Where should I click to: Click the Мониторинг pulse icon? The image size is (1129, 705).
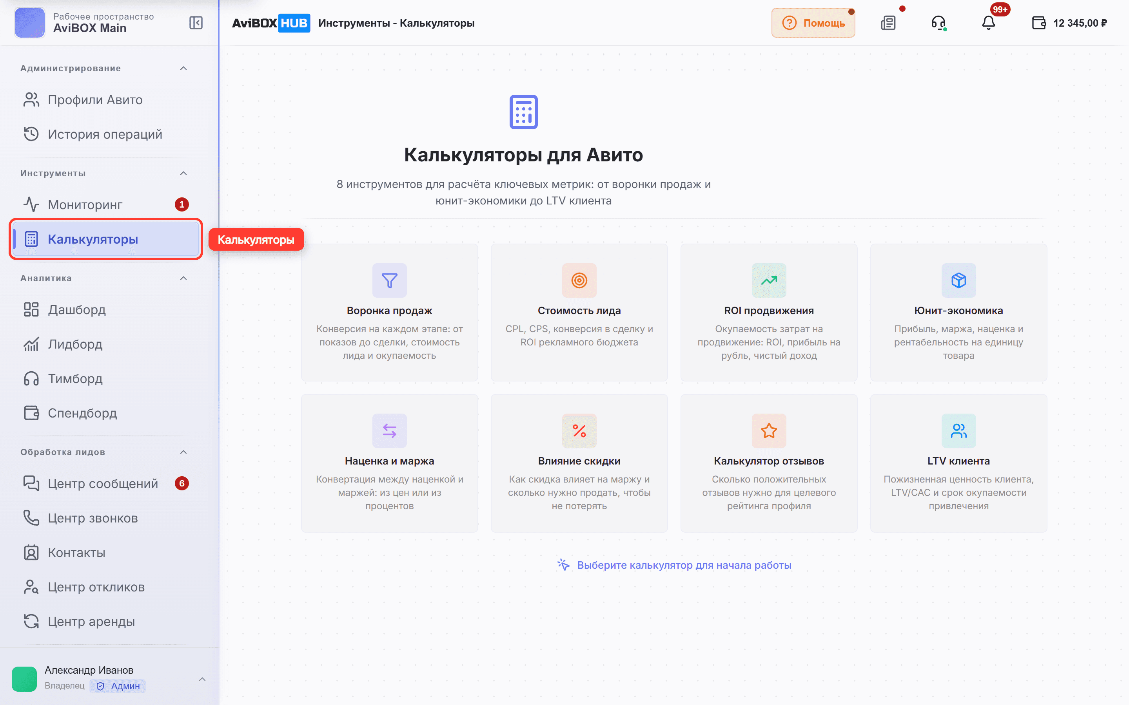(x=31, y=205)
